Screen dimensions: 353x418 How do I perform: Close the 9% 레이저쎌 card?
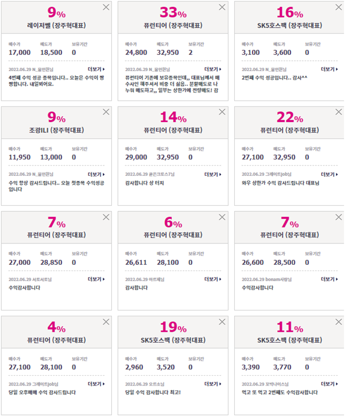(x=106, y=7)
